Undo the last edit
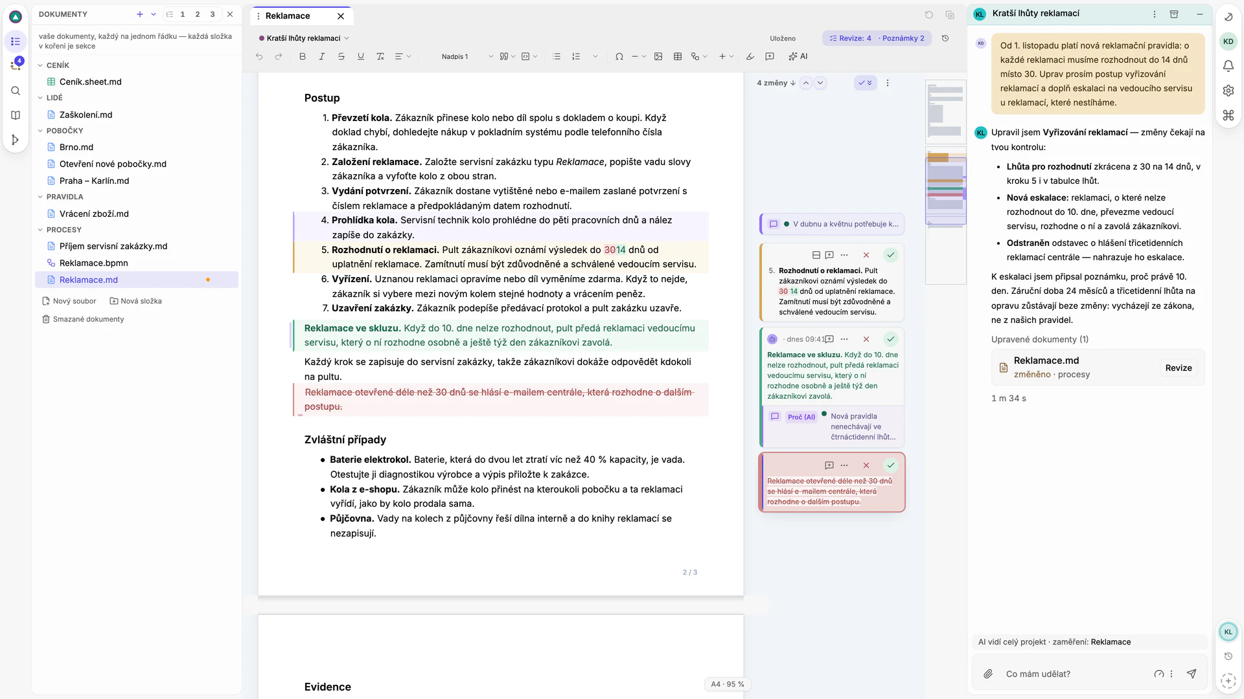 click(x=259, y=57)
